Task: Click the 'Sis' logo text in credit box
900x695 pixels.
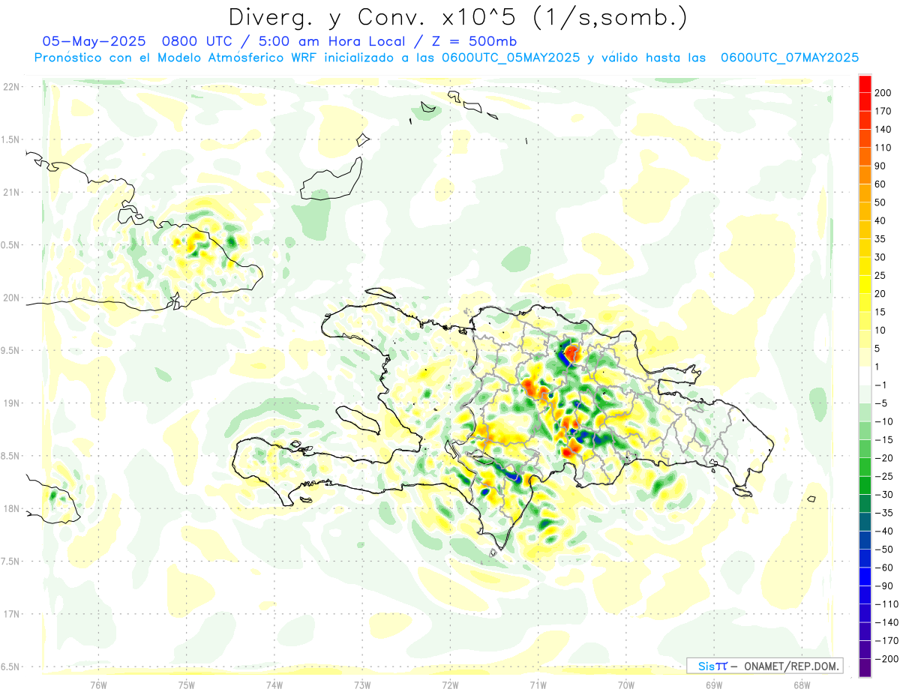Action: pyautogui.click(x=706, y=666)
